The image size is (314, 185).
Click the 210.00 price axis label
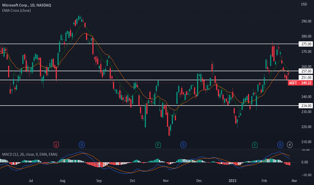click(x=306, y=142)
